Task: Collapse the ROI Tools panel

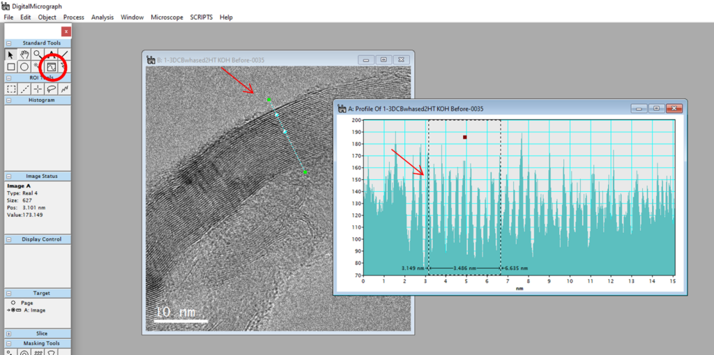Action: (8, 77)
